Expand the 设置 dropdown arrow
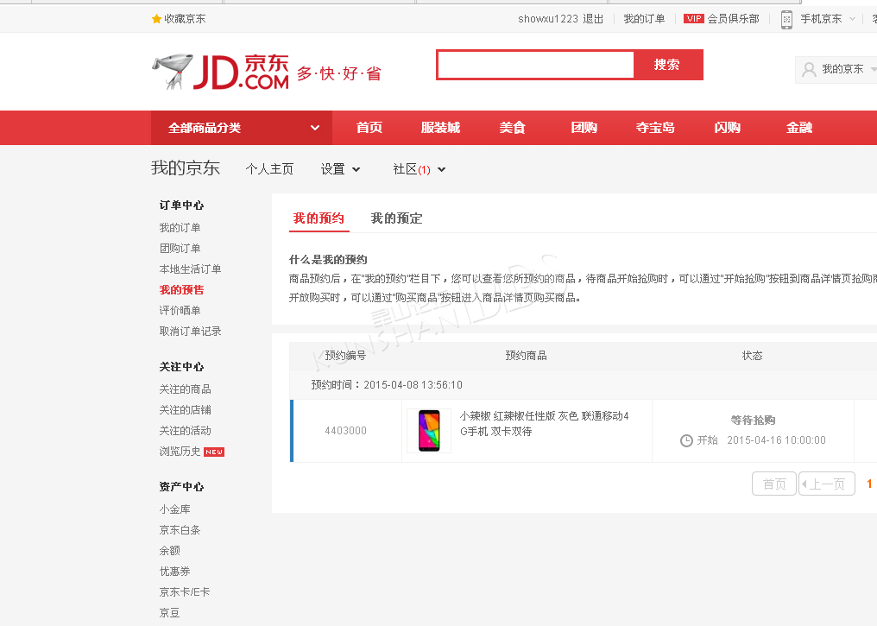 tap(356, 169)
